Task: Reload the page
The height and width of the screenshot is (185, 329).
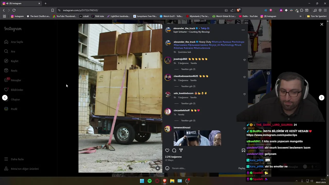Action: tap(14, 10)
